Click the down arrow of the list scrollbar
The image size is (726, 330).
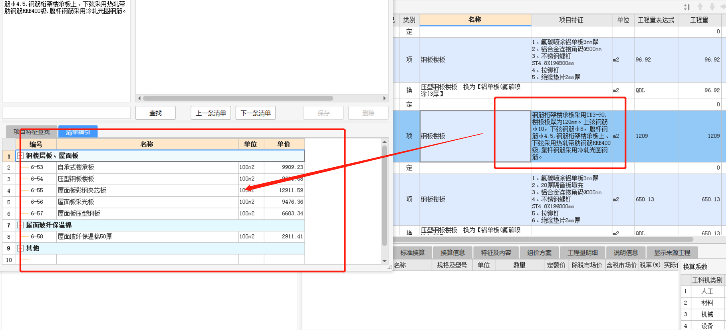(385, 261)
